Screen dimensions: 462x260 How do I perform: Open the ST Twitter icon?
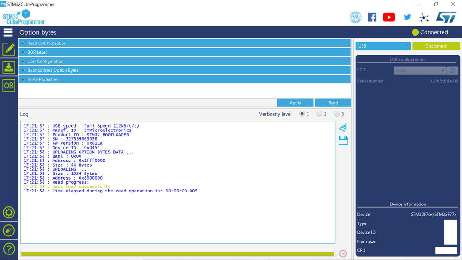point(407,18)
